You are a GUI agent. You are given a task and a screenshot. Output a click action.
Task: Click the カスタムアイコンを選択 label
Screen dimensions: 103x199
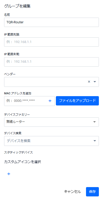(23, 162)
